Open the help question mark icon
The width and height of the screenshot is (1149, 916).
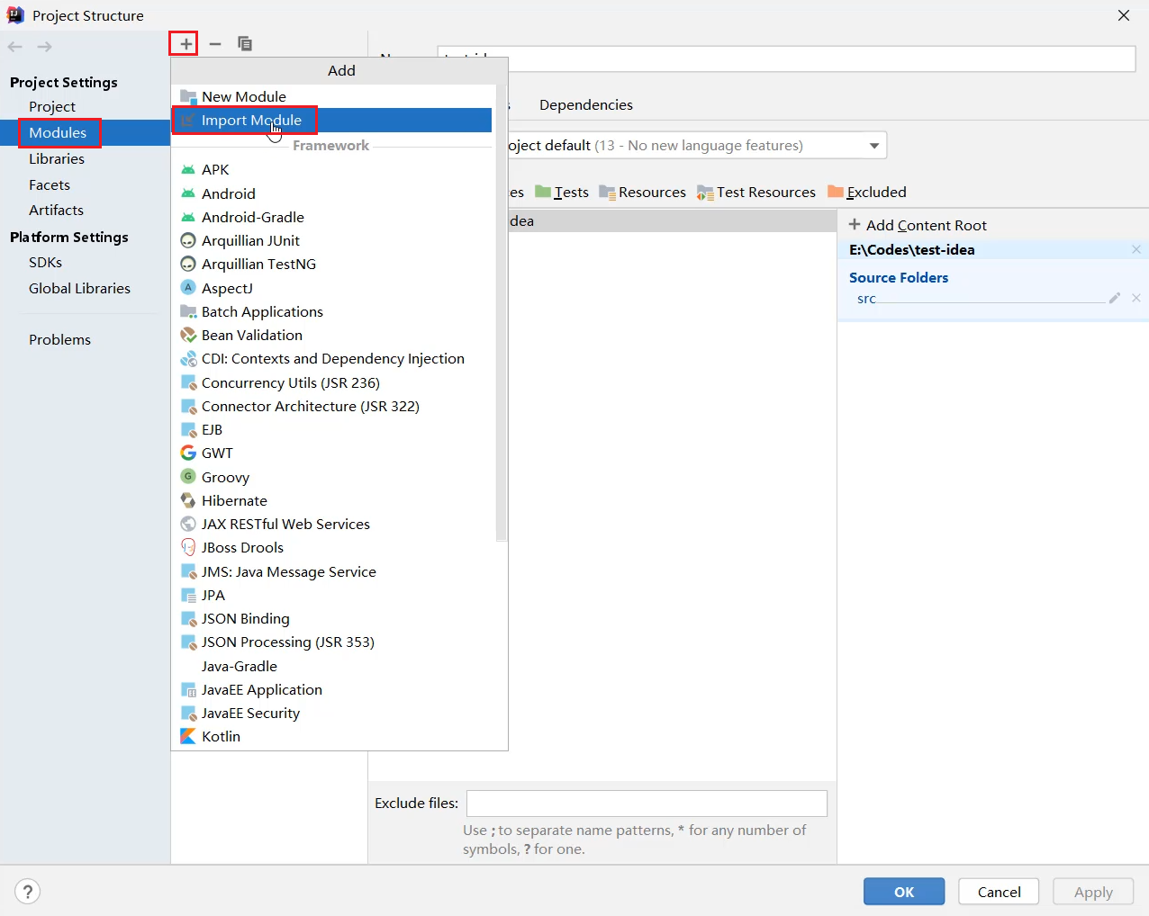[x=28, y=891]
